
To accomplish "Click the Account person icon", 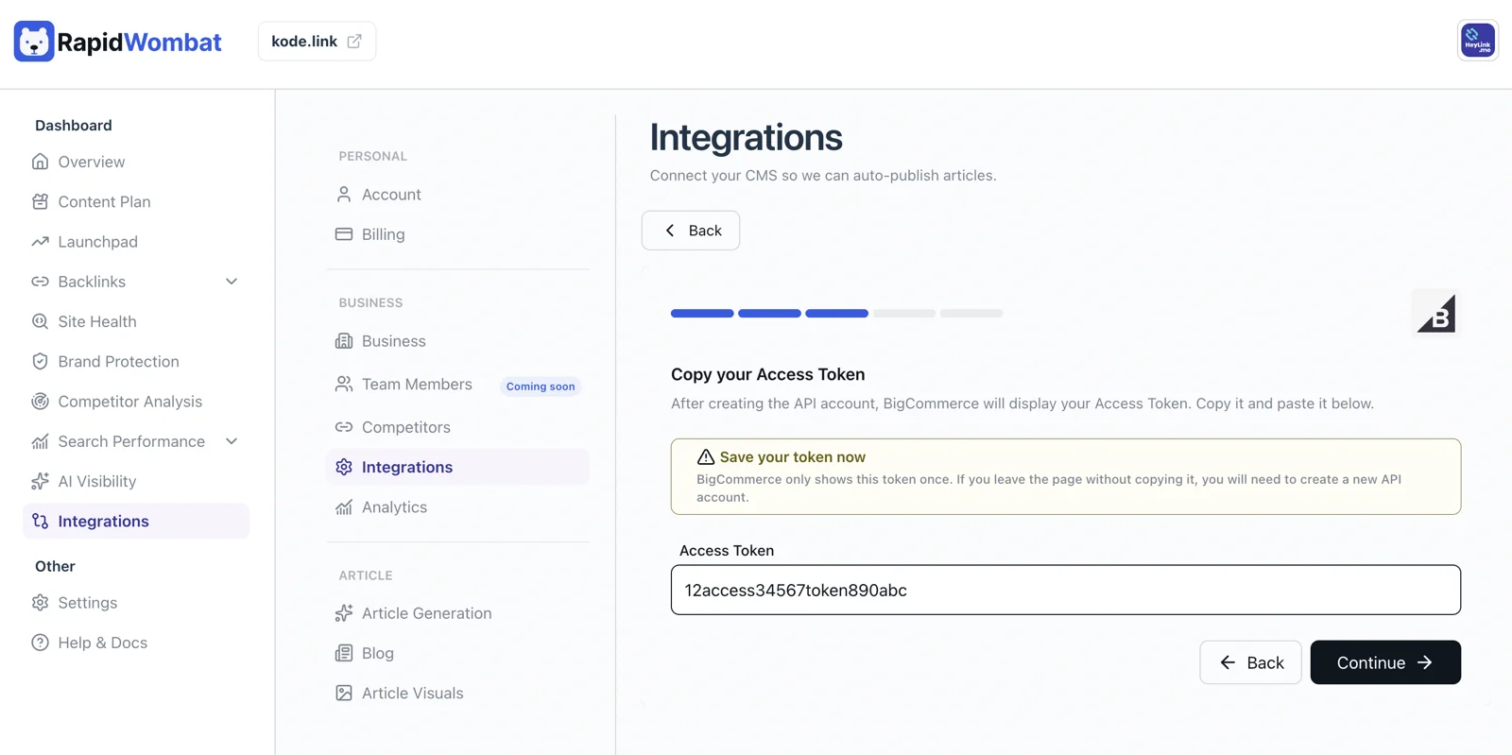I will click(x=344, y=195).
